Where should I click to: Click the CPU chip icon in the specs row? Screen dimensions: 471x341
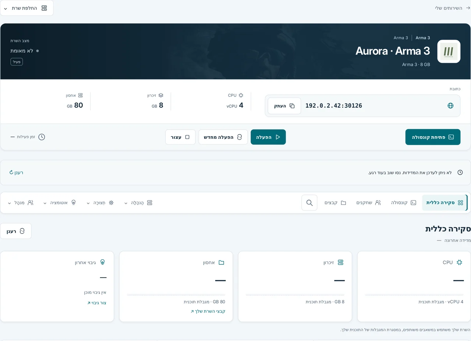click(x=241, y=95)
